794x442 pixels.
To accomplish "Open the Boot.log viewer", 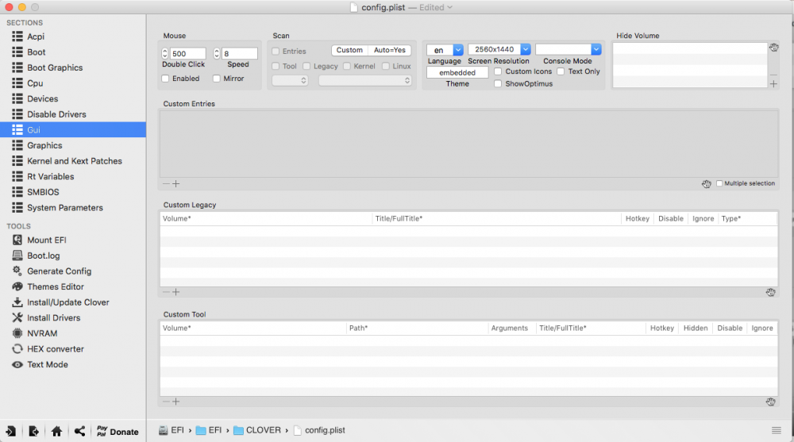I will click(x=36, y=256).
